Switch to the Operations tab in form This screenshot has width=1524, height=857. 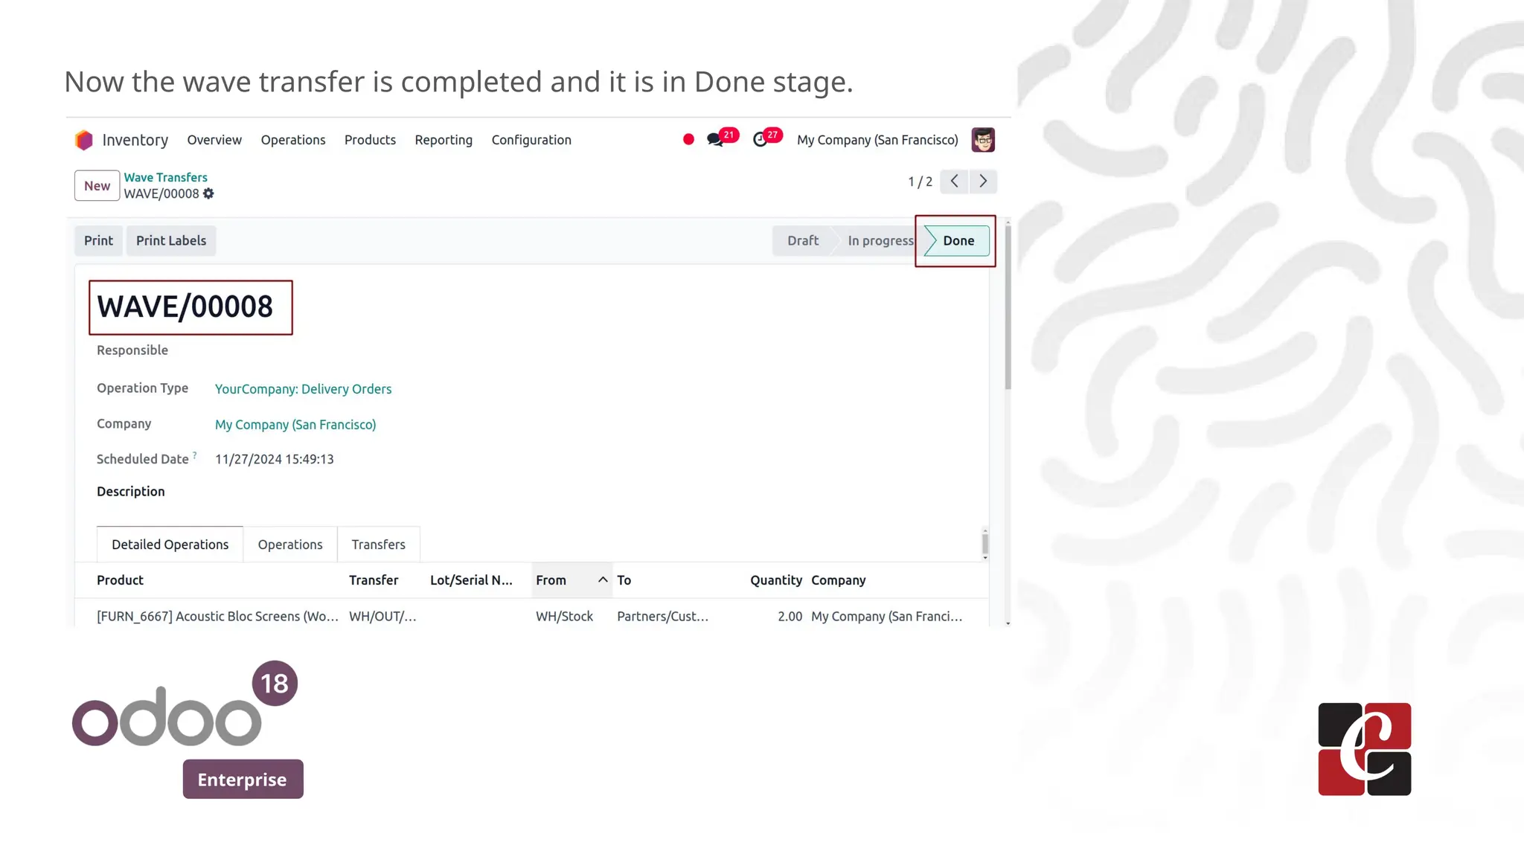pos(290,545)
